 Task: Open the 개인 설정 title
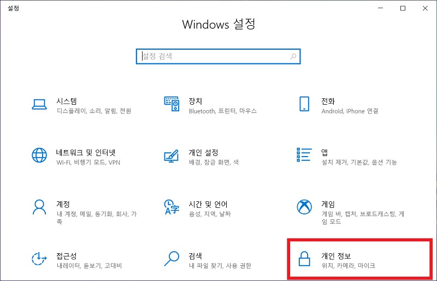(203, 152)
